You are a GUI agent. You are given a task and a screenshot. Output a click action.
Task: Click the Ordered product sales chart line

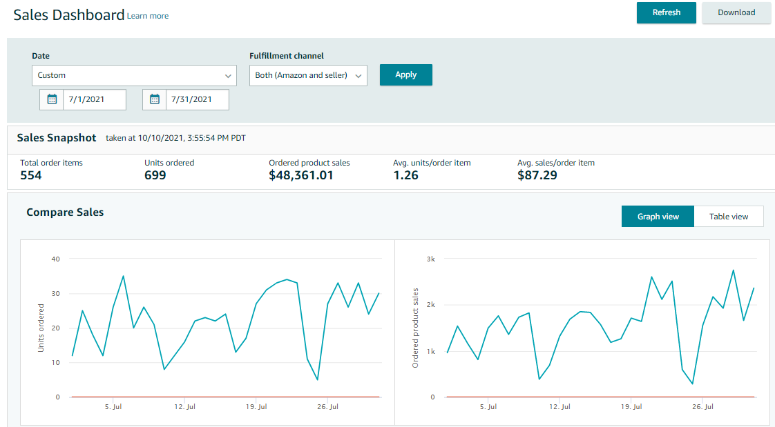[x=651, y=278]
